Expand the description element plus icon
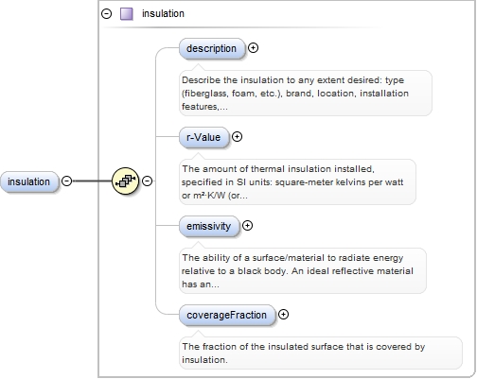This screenshot has height=379, width=477. [x=253, y=48]
